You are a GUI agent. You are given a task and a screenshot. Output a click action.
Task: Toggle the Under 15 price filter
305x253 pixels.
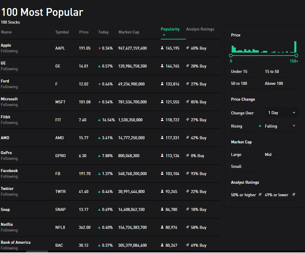pyautogui.click(x=246, y=71)
